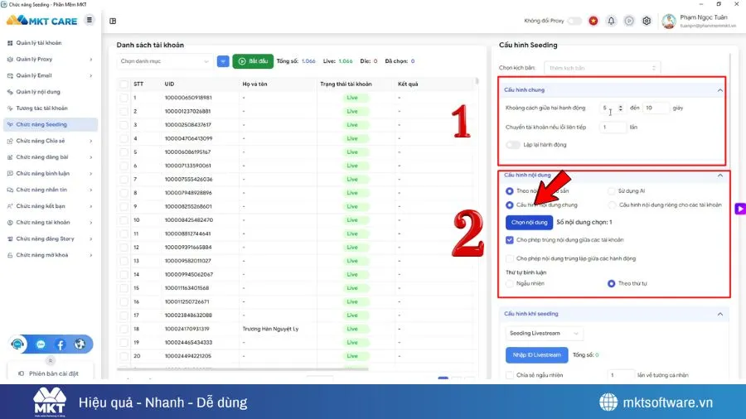Expand Chức năng đăng bài submenu
The image size is (746, 419).
pyautogui.click(x=90, y=157)
